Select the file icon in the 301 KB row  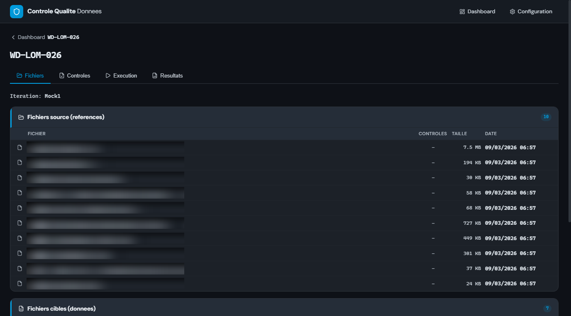[20, 253]
